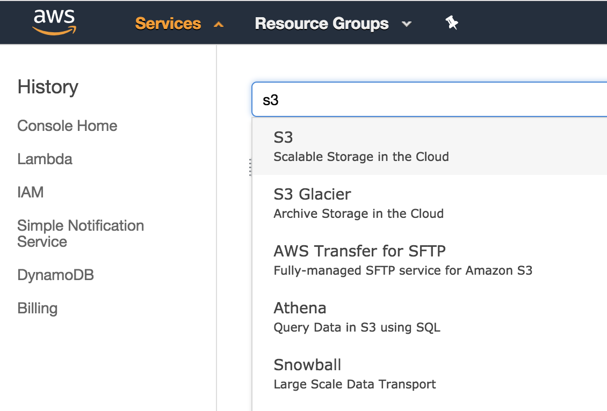Click "Archive Storage in the Cloud" description
Screen dimensions: 607x411
[358, 214]
